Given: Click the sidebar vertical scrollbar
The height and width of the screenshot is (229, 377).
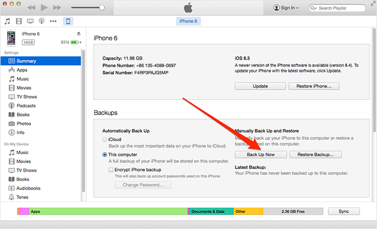Looking at the screenshot, I should click(84, 120).
